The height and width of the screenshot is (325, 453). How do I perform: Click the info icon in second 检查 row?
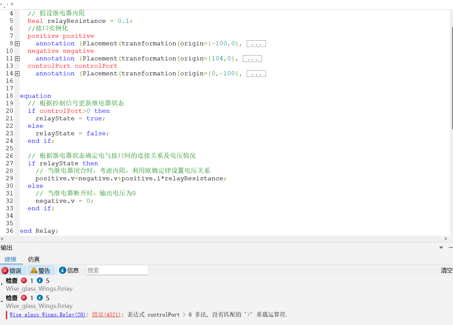(x=40, y=298)
